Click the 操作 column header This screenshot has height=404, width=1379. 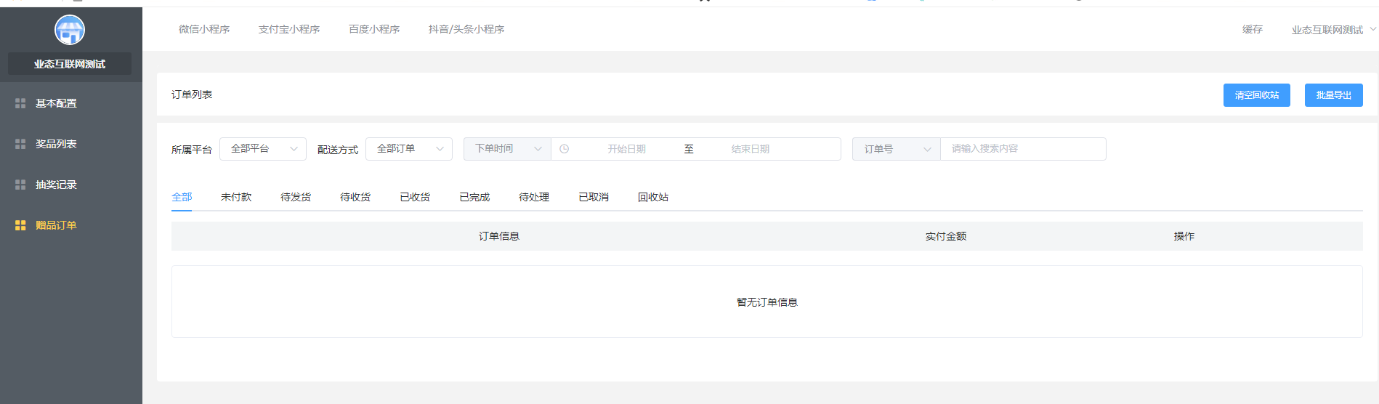click(1184, 236)
